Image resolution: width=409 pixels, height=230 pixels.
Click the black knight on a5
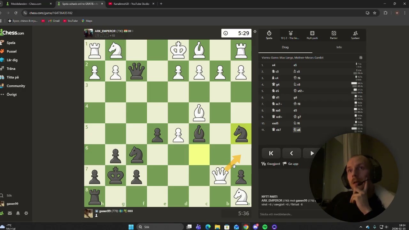(241, 134)
